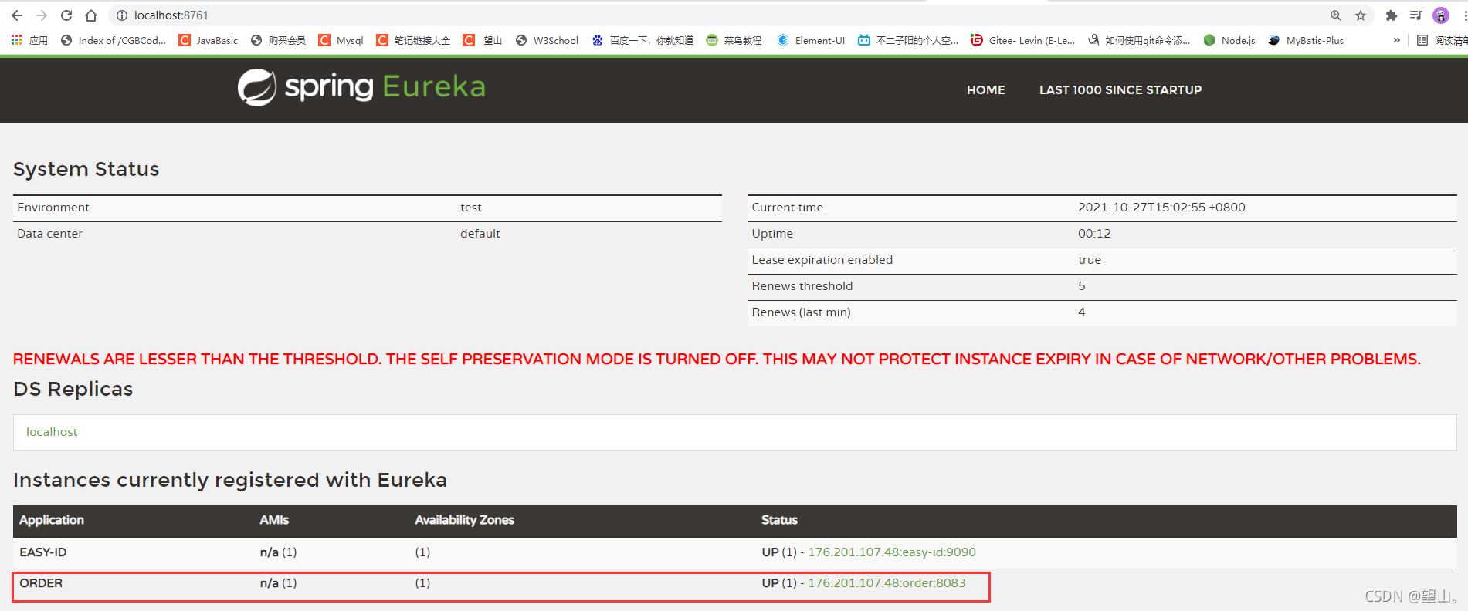Select the ORDER application cell
Viewport: 1468px width, 611px height.
tap(41, 583)
